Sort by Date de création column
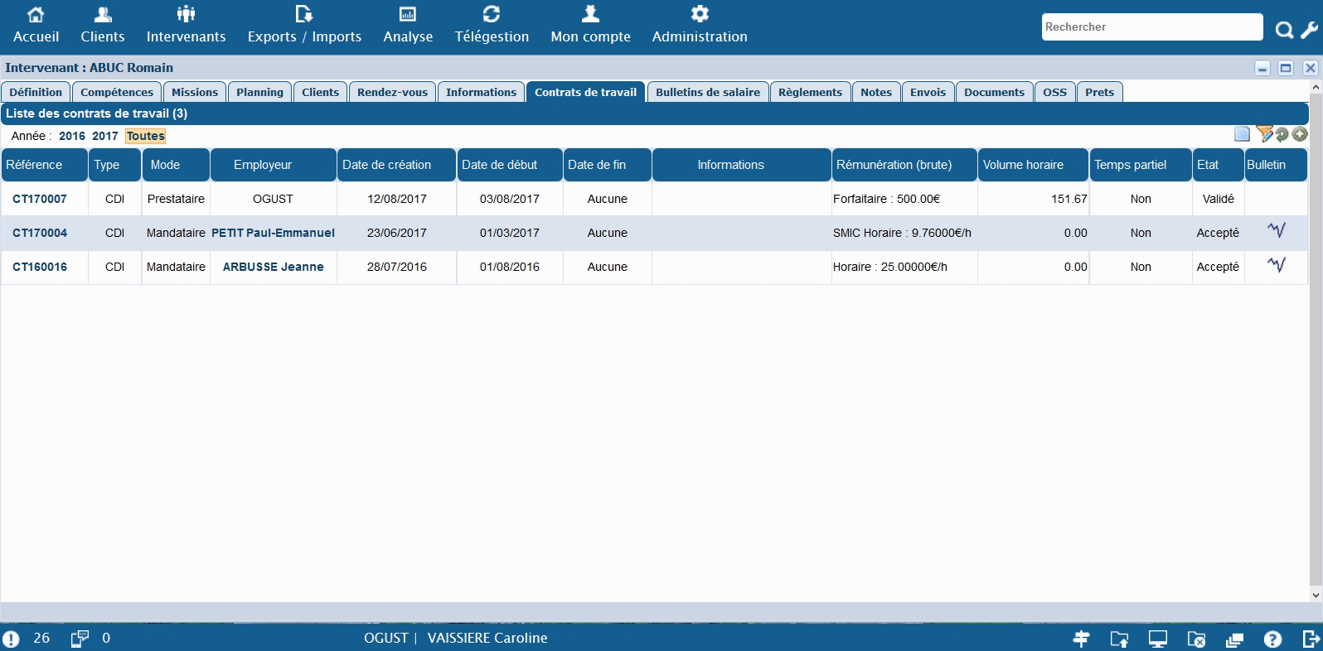1323x651 pixels. (396, 165)
